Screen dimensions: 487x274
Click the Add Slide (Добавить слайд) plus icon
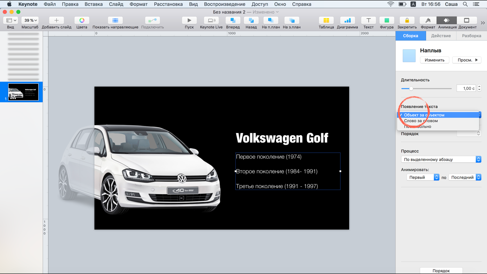57,20
